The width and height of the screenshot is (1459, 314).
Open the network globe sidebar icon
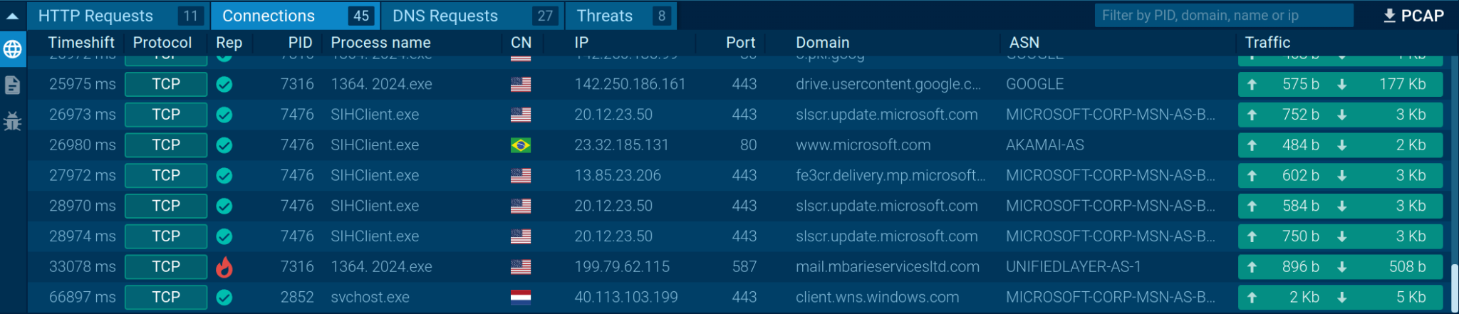(x=13, y=49)
